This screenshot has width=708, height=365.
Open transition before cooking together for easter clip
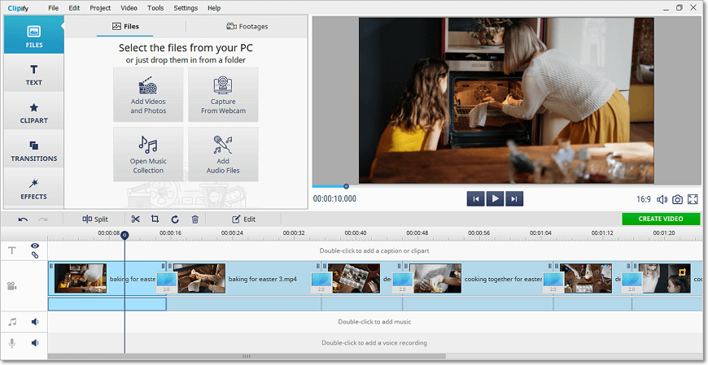click(x=402, y=283)
